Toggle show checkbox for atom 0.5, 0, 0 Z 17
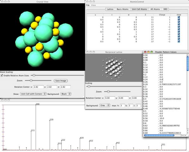This screenshot has width=189, height=152. [179, 41]
